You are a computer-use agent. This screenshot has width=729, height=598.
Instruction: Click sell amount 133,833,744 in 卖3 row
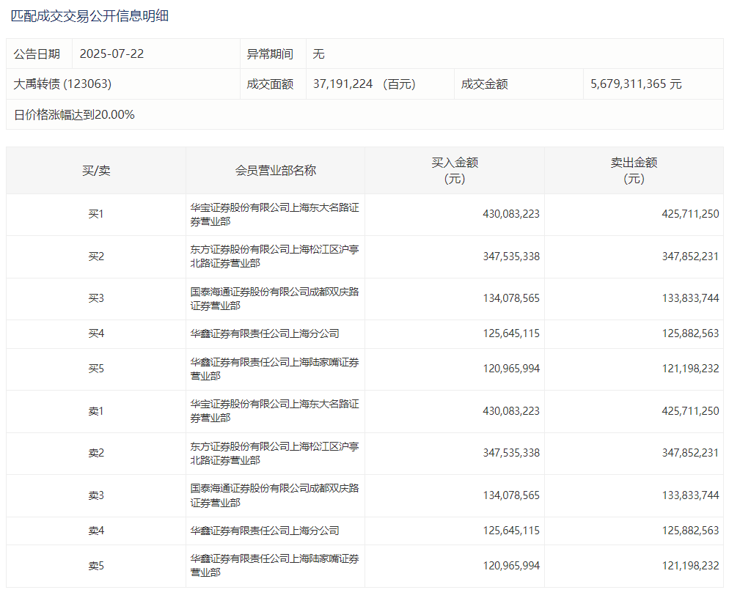[690, 495]
